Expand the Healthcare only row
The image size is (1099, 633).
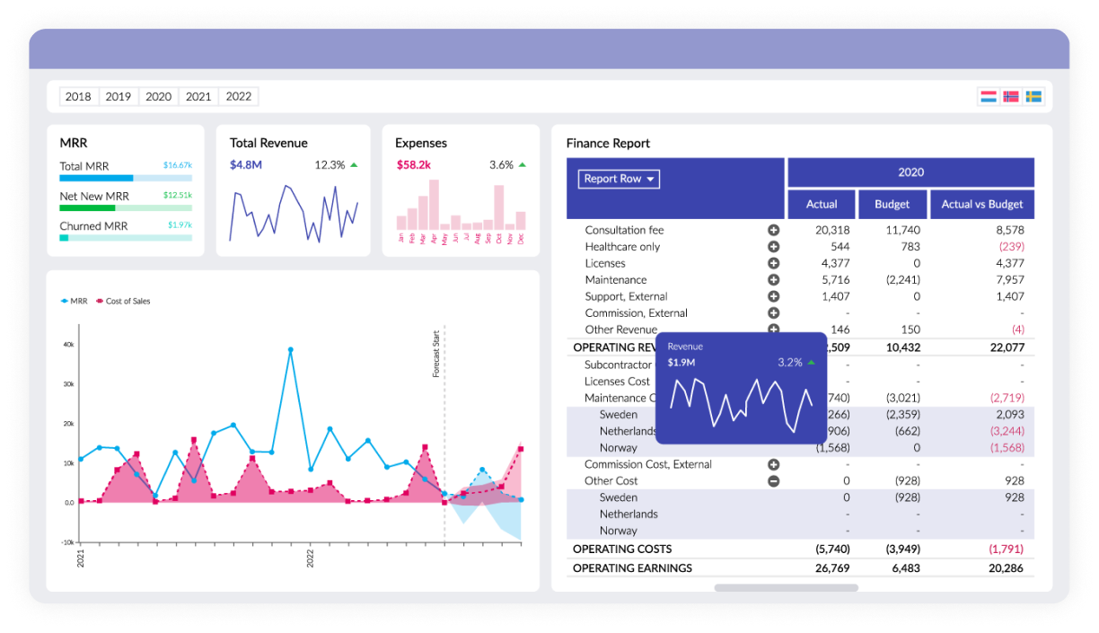773,247
